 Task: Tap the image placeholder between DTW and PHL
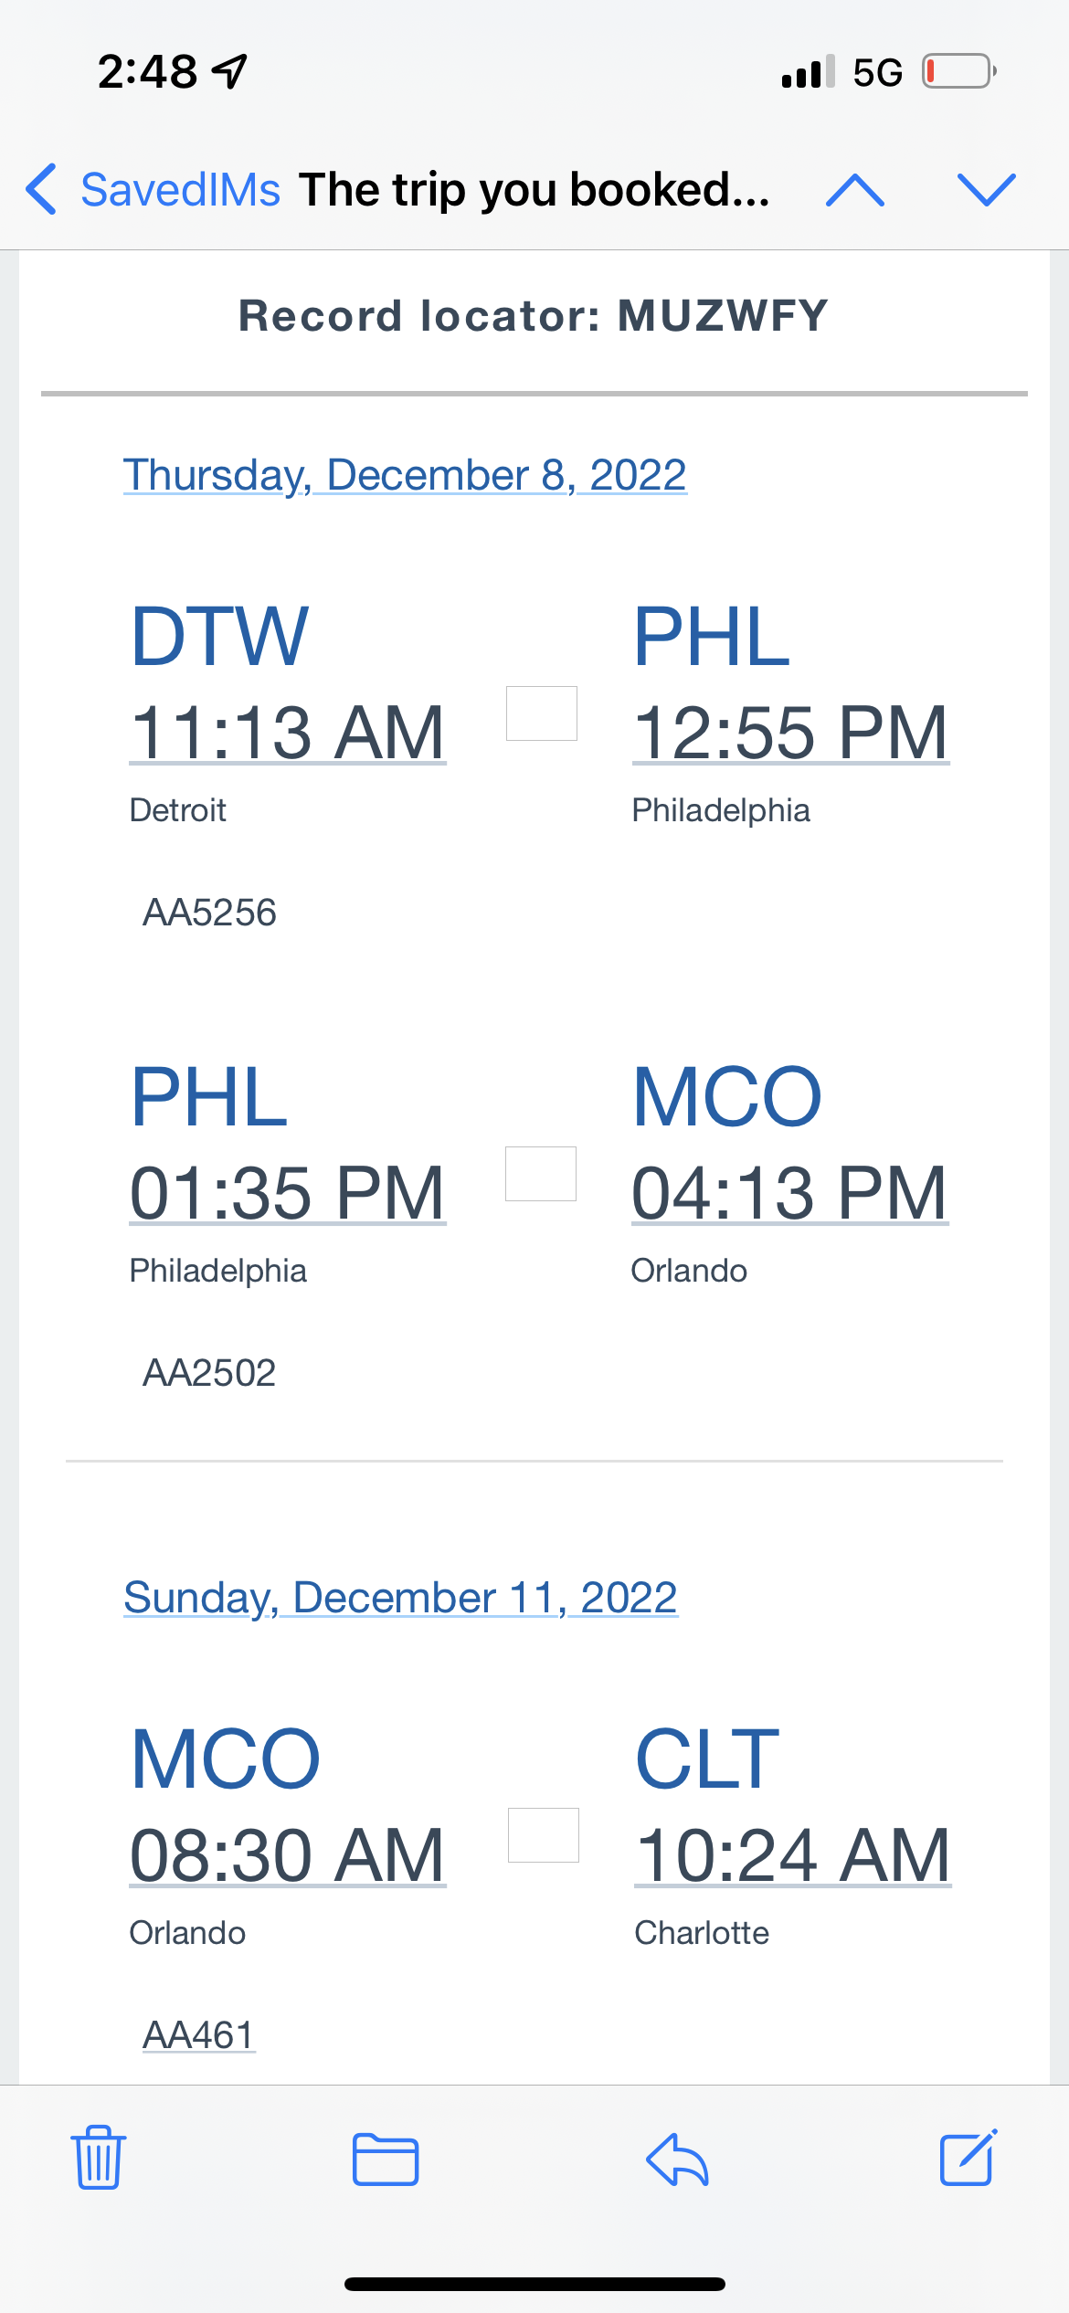[x=542, y=713]
